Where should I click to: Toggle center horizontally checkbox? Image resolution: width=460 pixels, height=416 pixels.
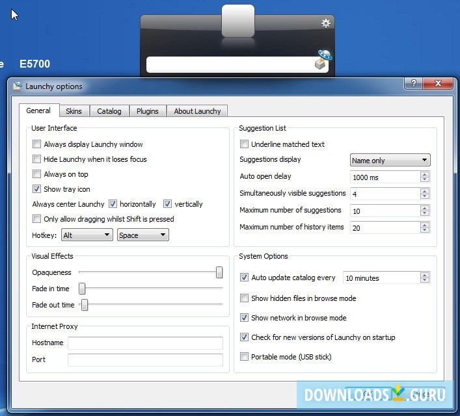tap(113, 203)
